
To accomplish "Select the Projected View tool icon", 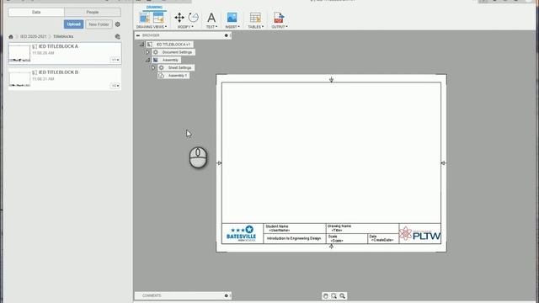I will pyautogui.click(x=158, y=18).
